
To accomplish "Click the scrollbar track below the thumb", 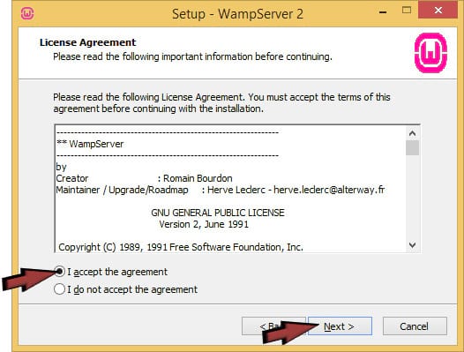I will click(x=412, y=197).
